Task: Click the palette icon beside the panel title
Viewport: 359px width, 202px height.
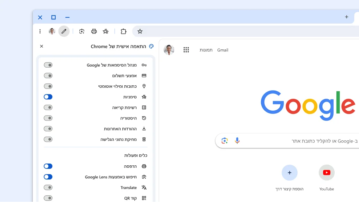Action: [x=151, y=46]
